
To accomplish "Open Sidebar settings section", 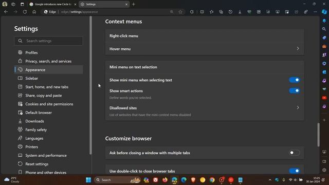I will [49, 78].
